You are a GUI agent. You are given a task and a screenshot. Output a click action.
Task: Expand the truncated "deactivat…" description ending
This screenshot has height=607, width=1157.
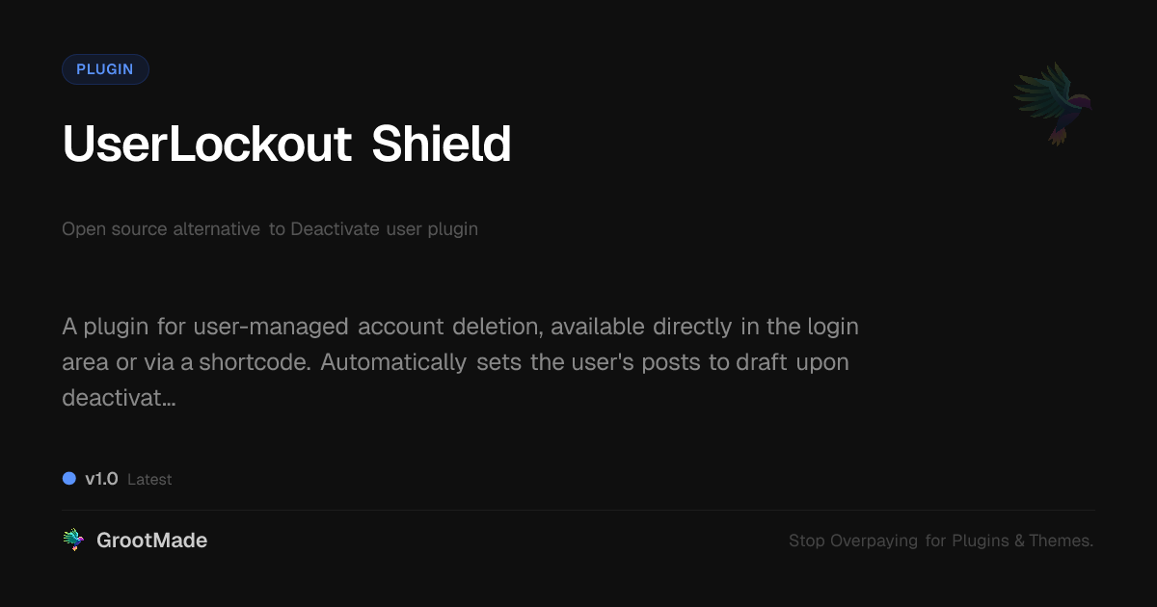point(119,397)
